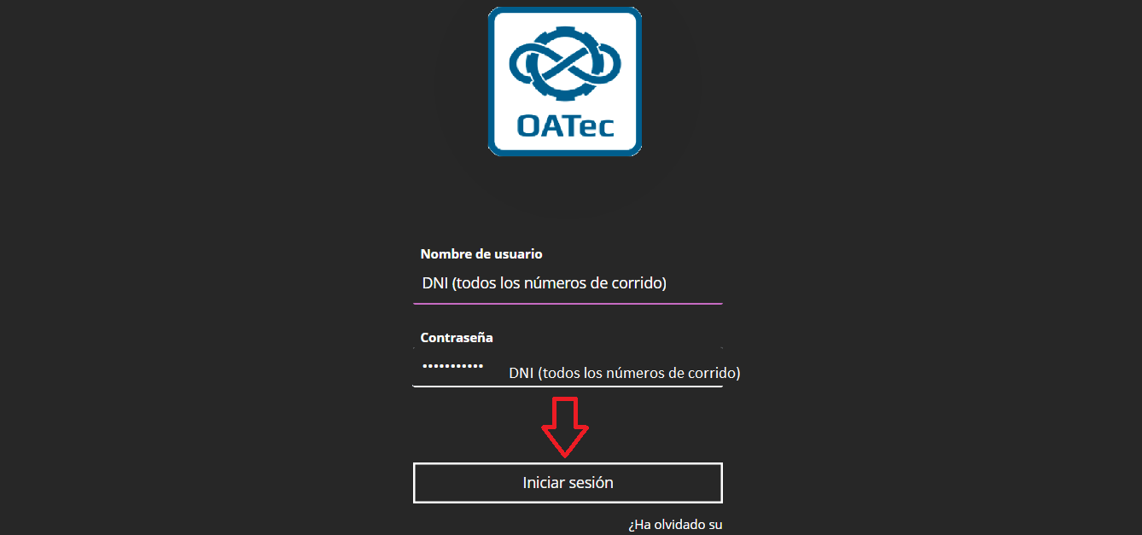Open the "¿Ha olvidado su" link

675,524
